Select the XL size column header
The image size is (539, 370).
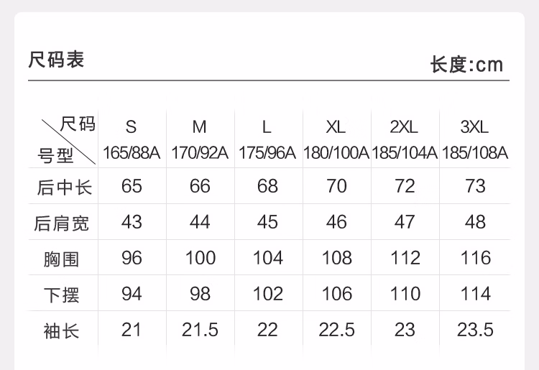click(x=336, y=126)
